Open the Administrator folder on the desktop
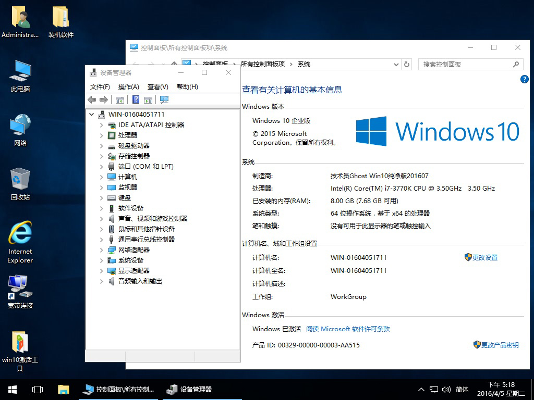This screenshot has width=534, height=400. [x=20, y=22]
